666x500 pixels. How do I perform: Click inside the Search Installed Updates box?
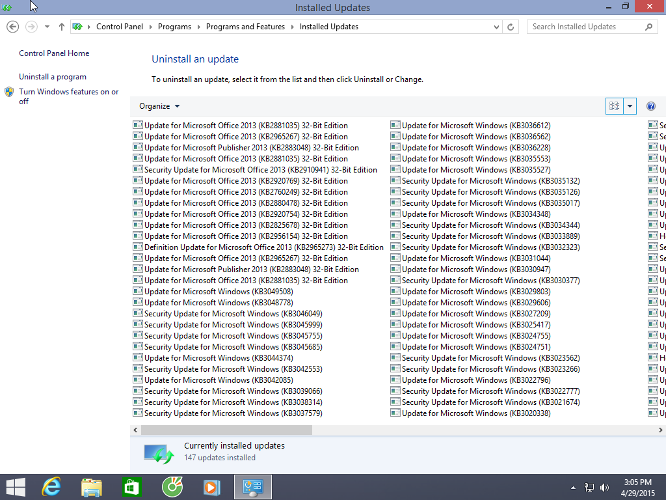coord(585,27)
